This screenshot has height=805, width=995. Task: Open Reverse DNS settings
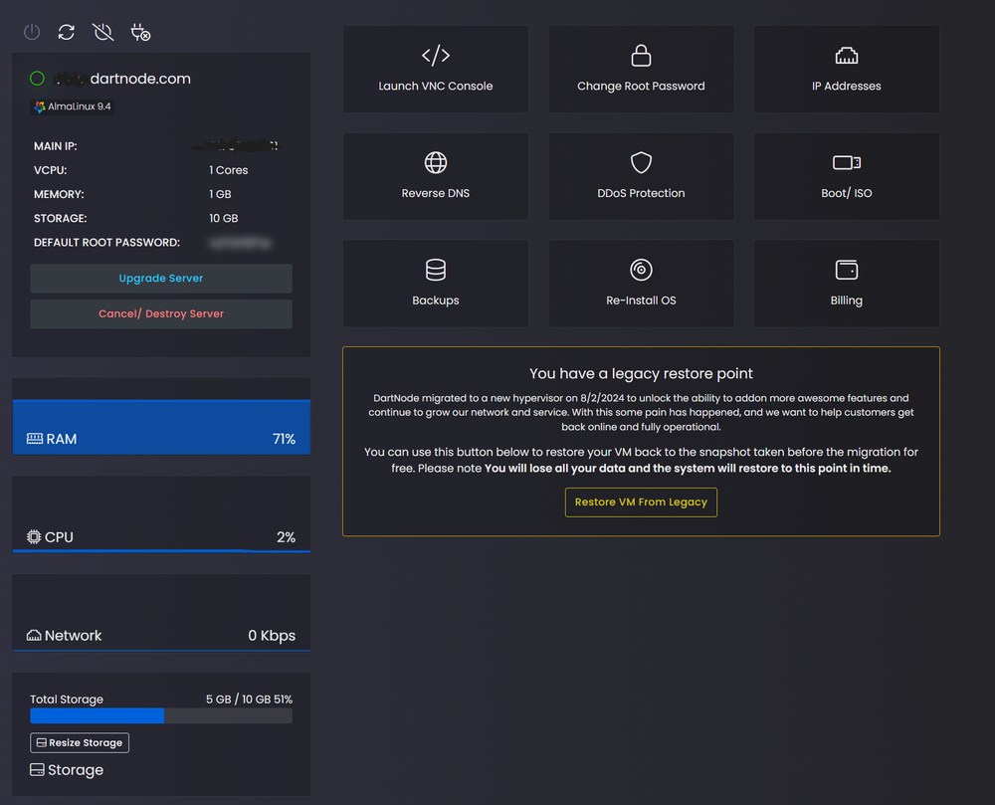pos(436,176)
